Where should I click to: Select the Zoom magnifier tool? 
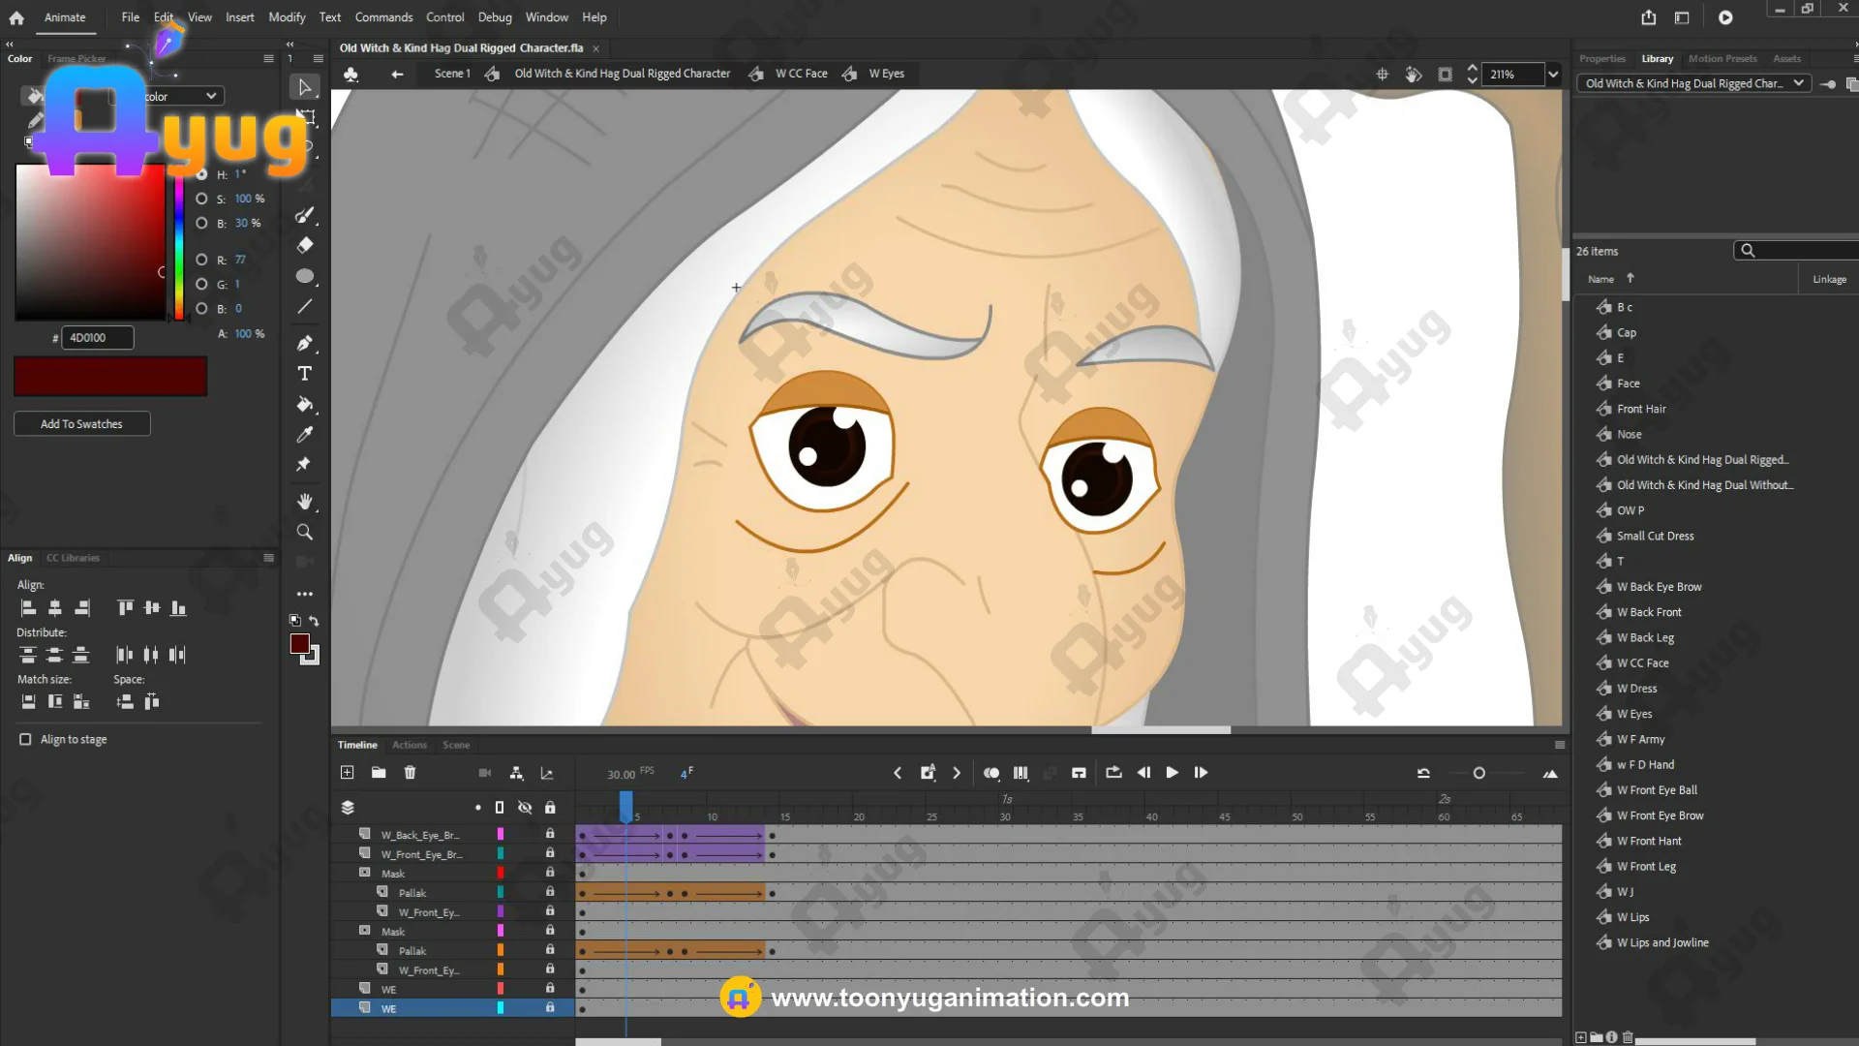pyautogui.click(x=304, y=532)
